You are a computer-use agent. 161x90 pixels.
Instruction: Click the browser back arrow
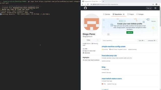pos(83,4)
